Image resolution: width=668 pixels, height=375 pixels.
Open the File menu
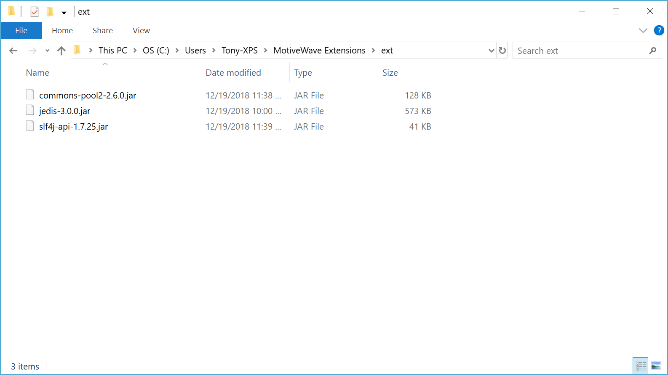21,30
